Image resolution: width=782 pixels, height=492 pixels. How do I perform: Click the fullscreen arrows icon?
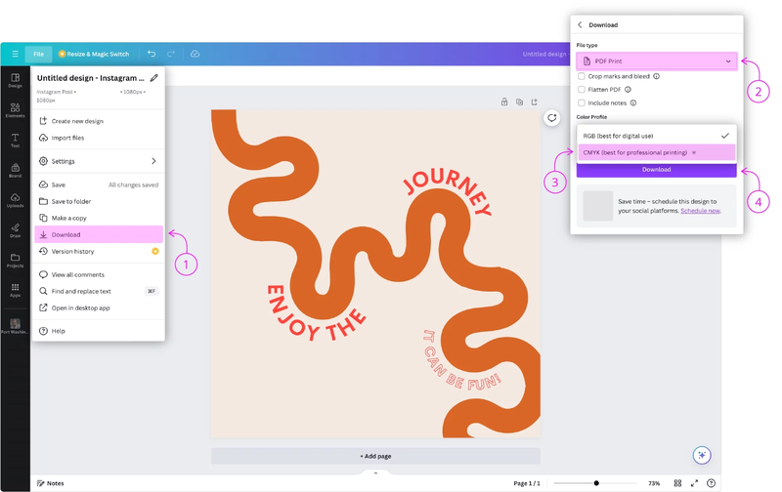tap(694, 483)
